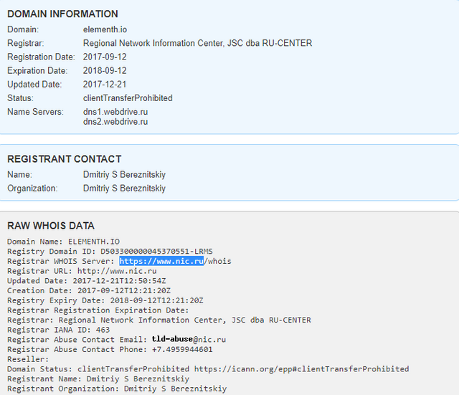Click the Expiration Date value 2018-09-12
This screenshot has width=459, height=395.
tap(106, 71)
